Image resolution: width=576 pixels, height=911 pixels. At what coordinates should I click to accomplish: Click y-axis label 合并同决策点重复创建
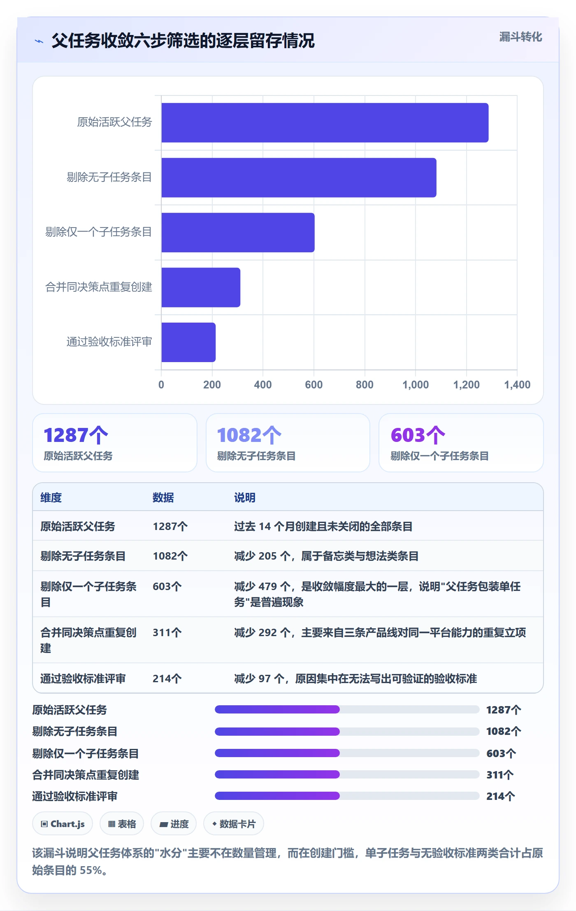(x=99, y=287)
